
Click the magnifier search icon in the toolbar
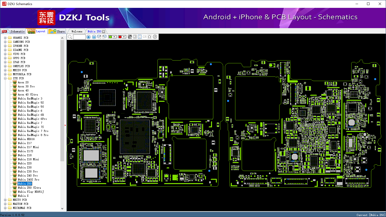point(70,37)
